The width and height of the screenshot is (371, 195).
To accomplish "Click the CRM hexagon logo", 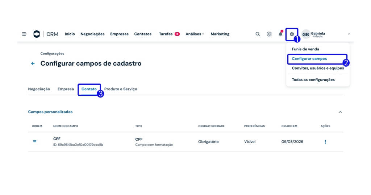I will (37, 34).
